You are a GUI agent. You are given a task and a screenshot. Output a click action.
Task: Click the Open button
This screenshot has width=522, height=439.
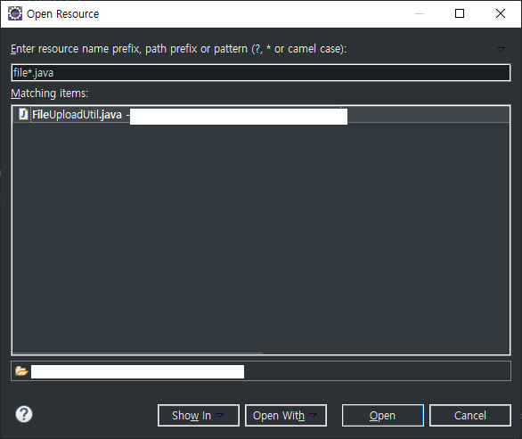382,415
